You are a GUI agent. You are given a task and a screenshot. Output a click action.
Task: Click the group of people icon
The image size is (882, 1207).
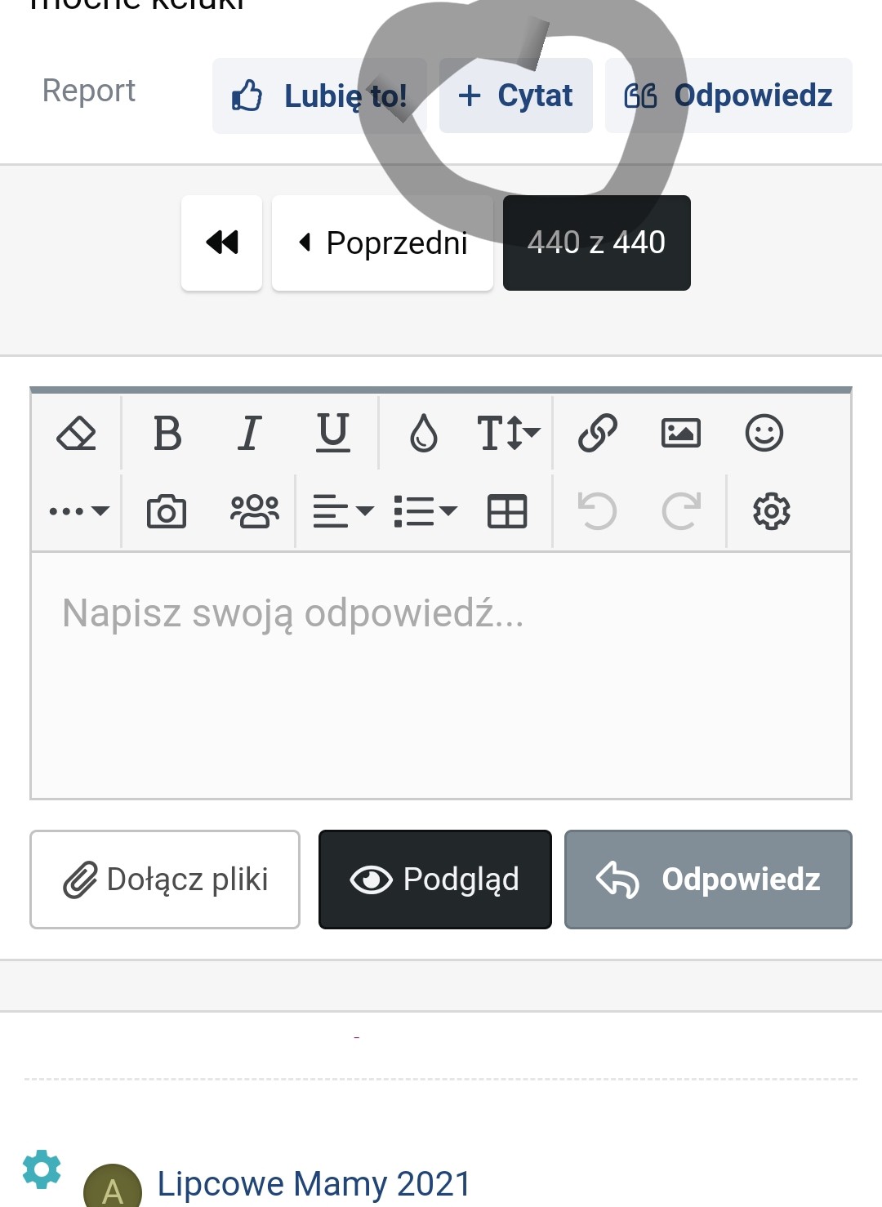point(254,512)
